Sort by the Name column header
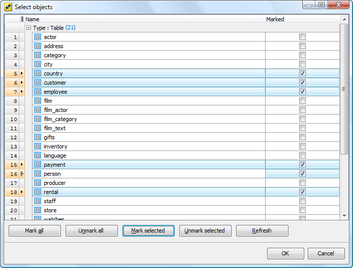353x268 pixels. pos(142,19)
